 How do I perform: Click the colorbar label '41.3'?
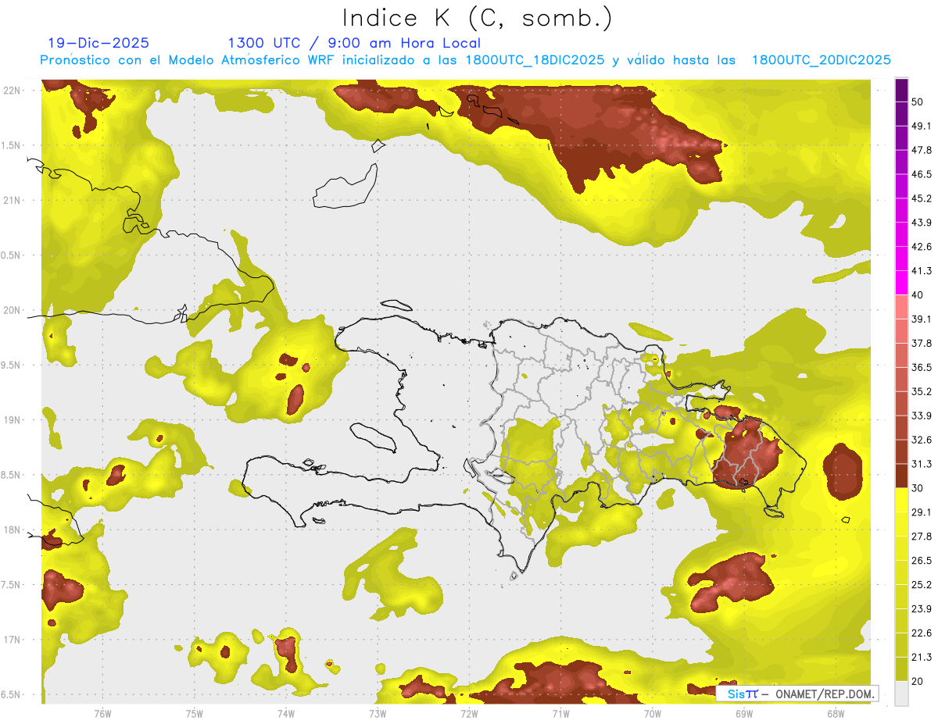click(x=922, y=271)
